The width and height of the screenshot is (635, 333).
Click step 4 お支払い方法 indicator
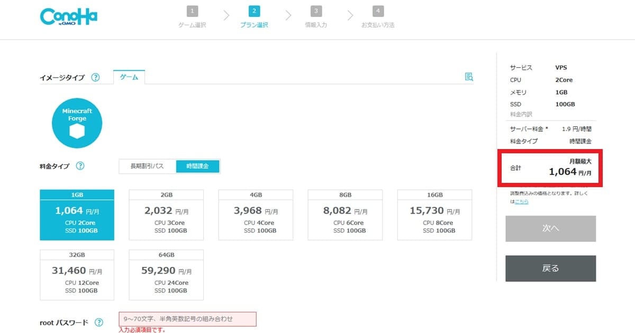point(378,17)
